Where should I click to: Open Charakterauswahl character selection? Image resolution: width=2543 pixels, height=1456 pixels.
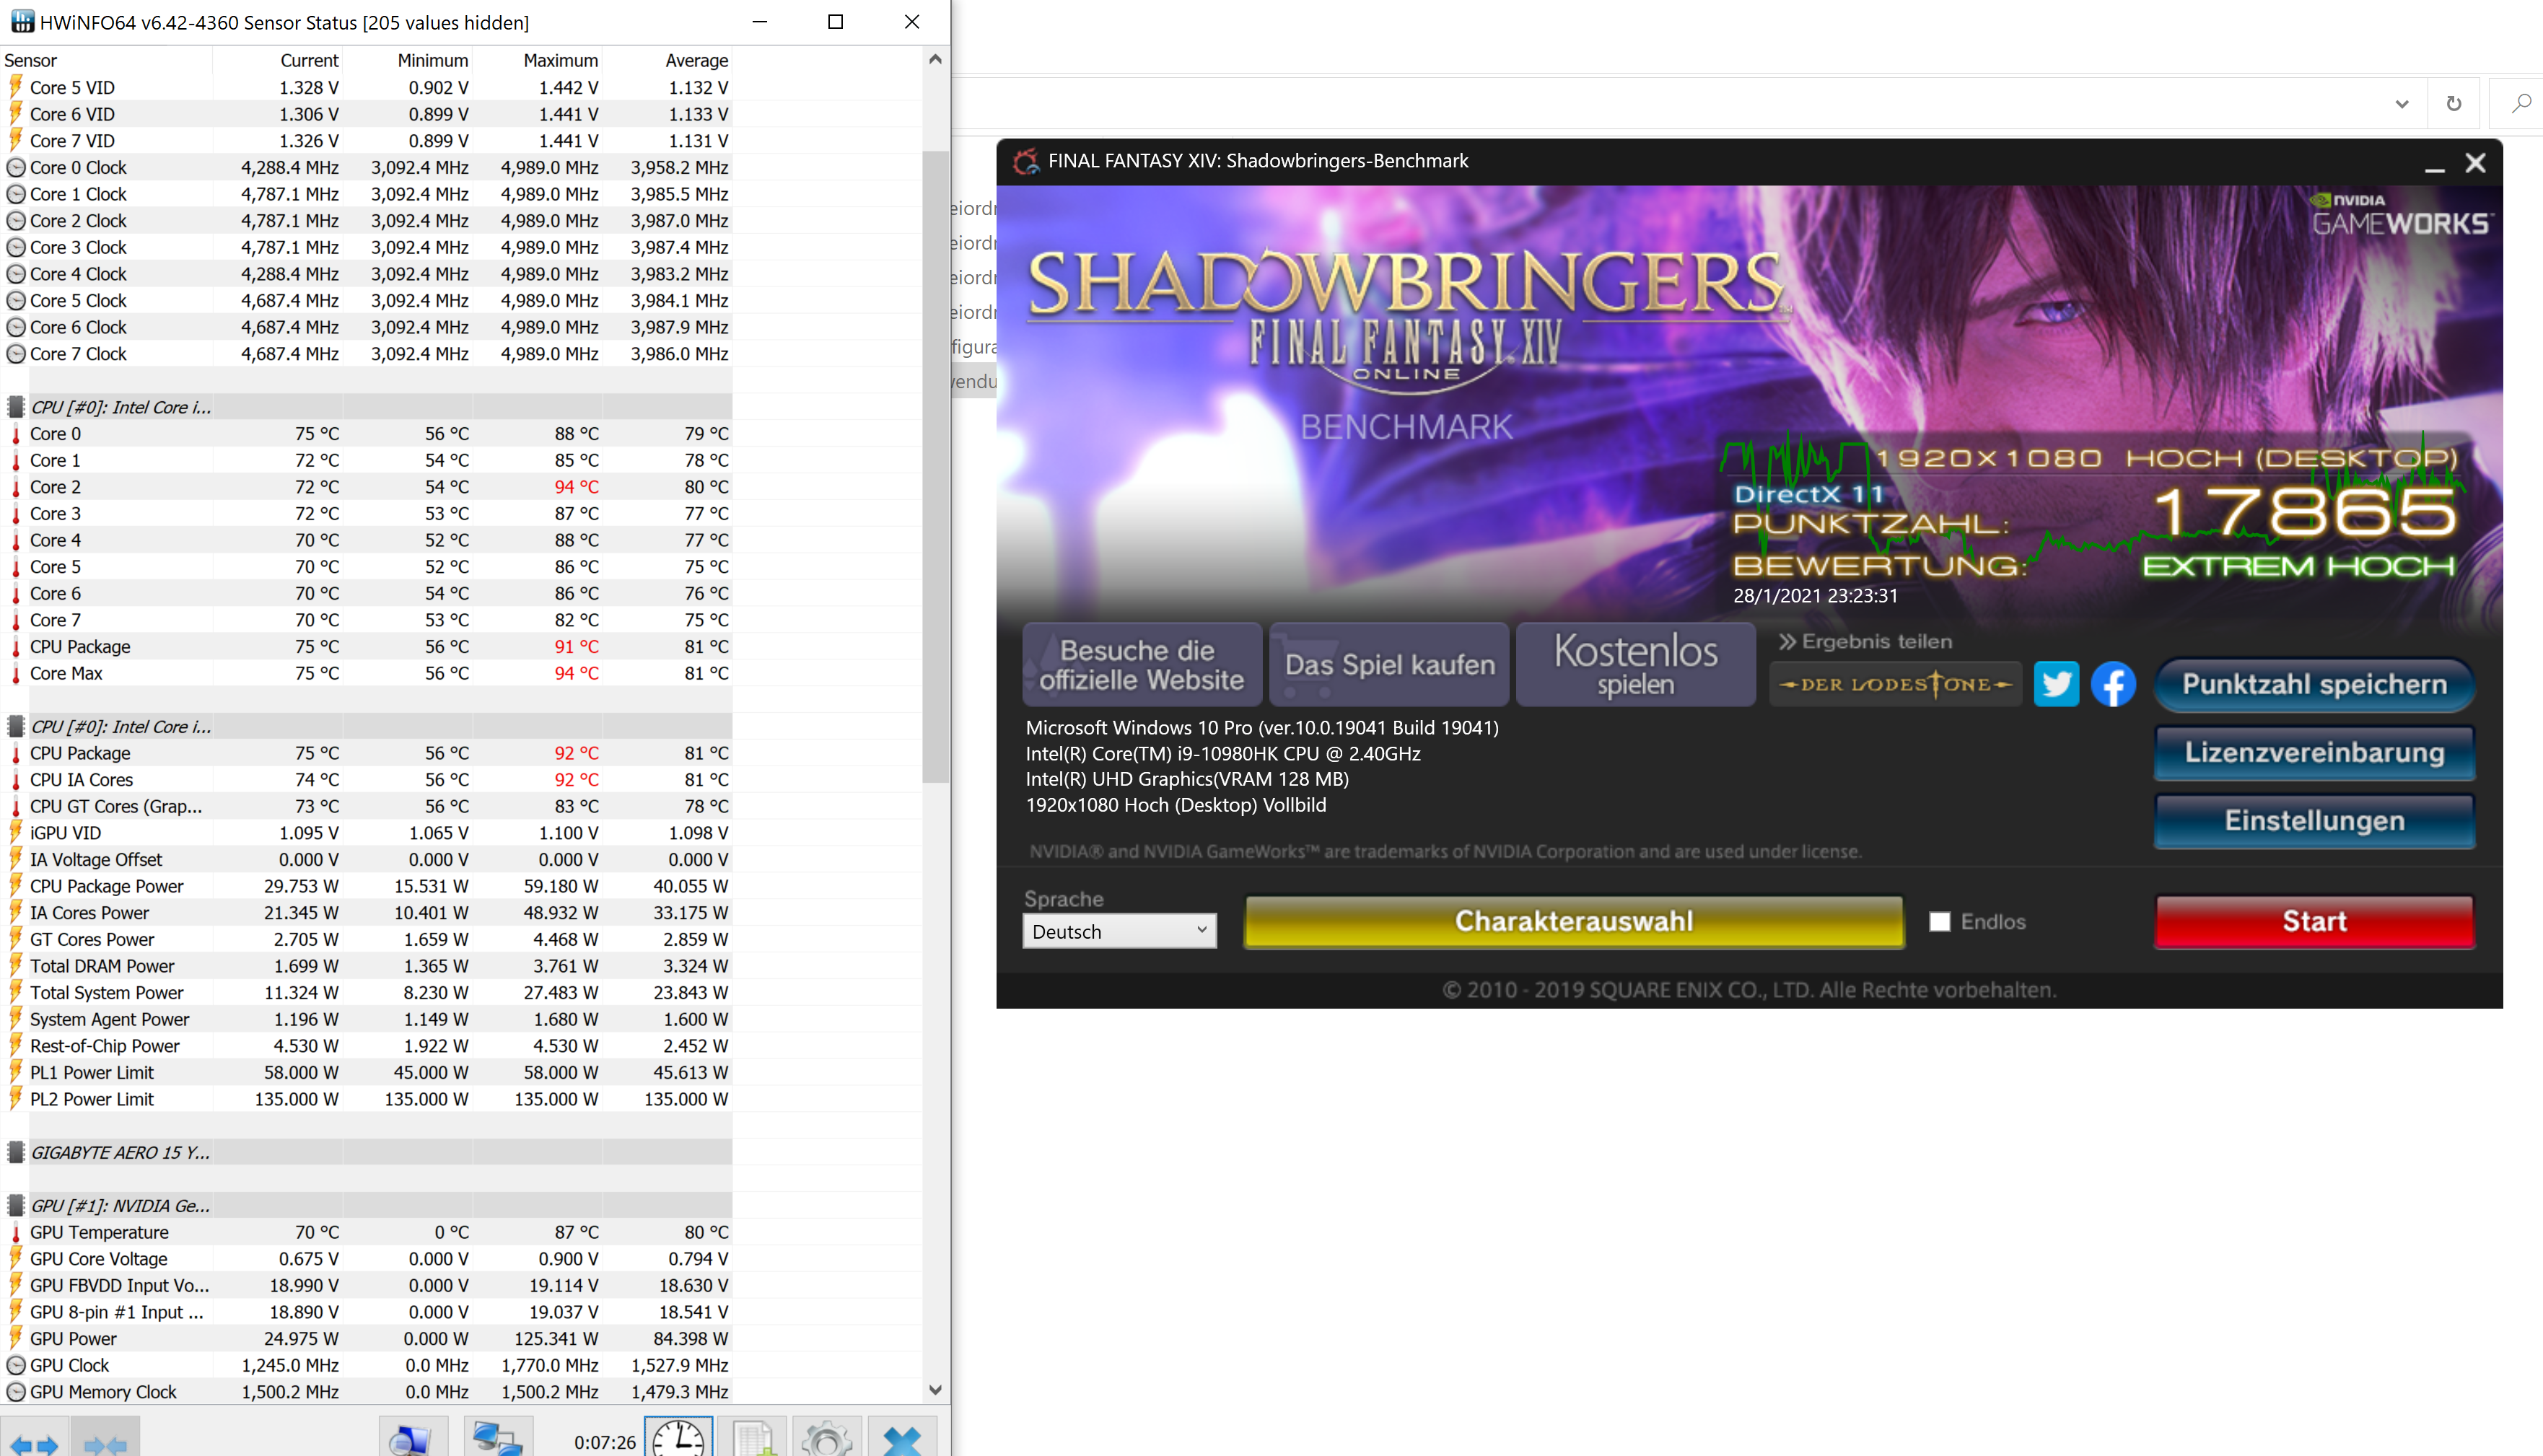pos(1573,921)
